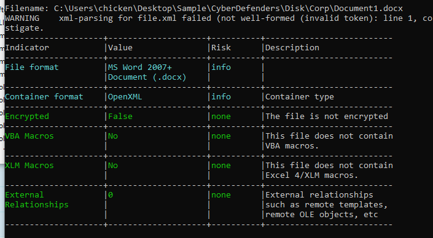
Task: Select the 'Container type' description
Action: [x=300, y=97]
